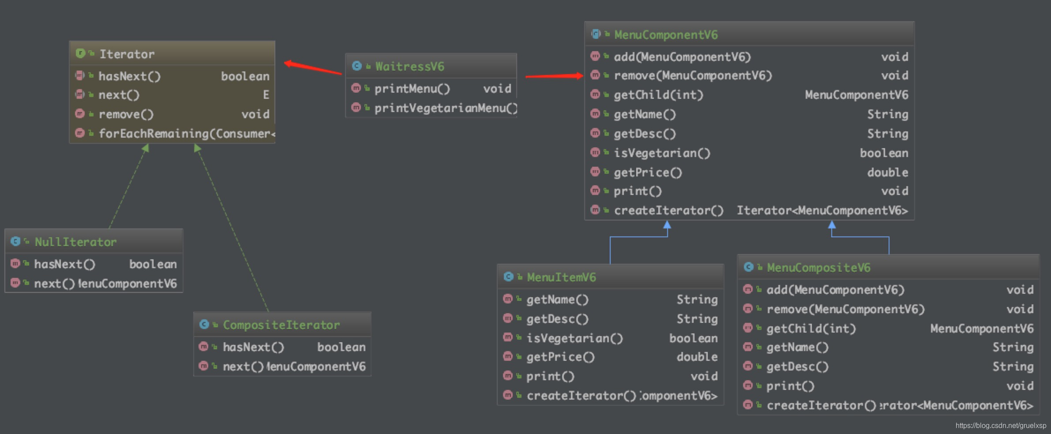
Task: Select the MenuCompositeV6 class title
Action: click(x=818, y=267)
